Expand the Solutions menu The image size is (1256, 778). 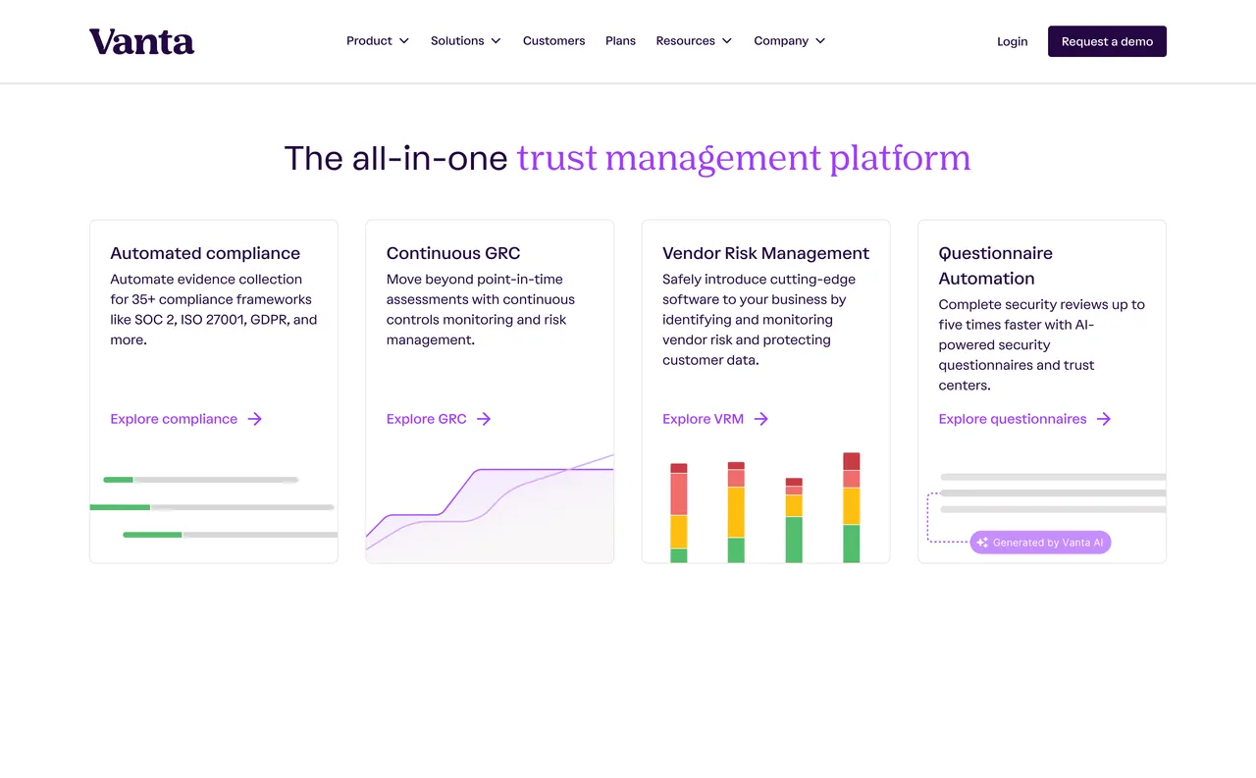pyautogui.click(x=465, y=40)
